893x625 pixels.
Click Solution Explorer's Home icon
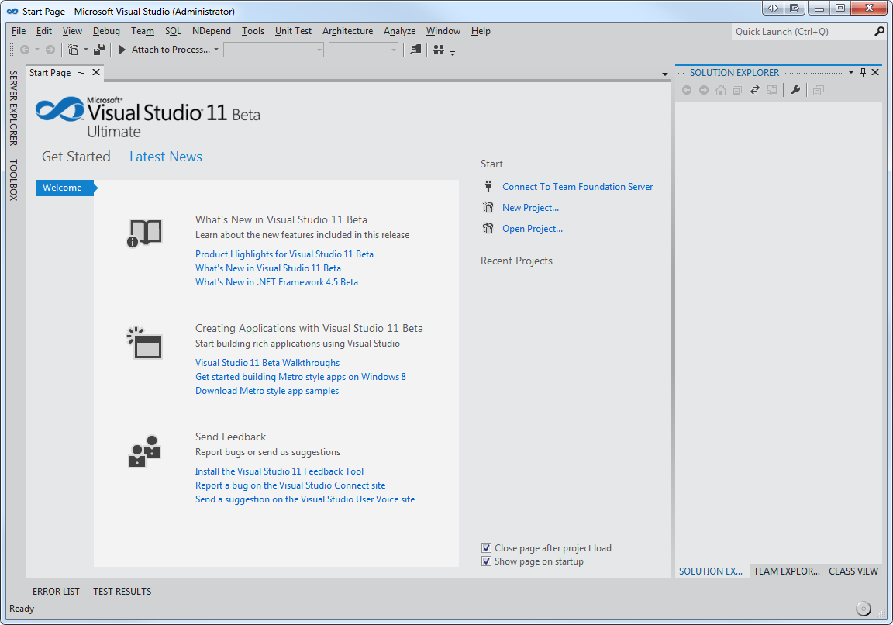pos(721,90)
